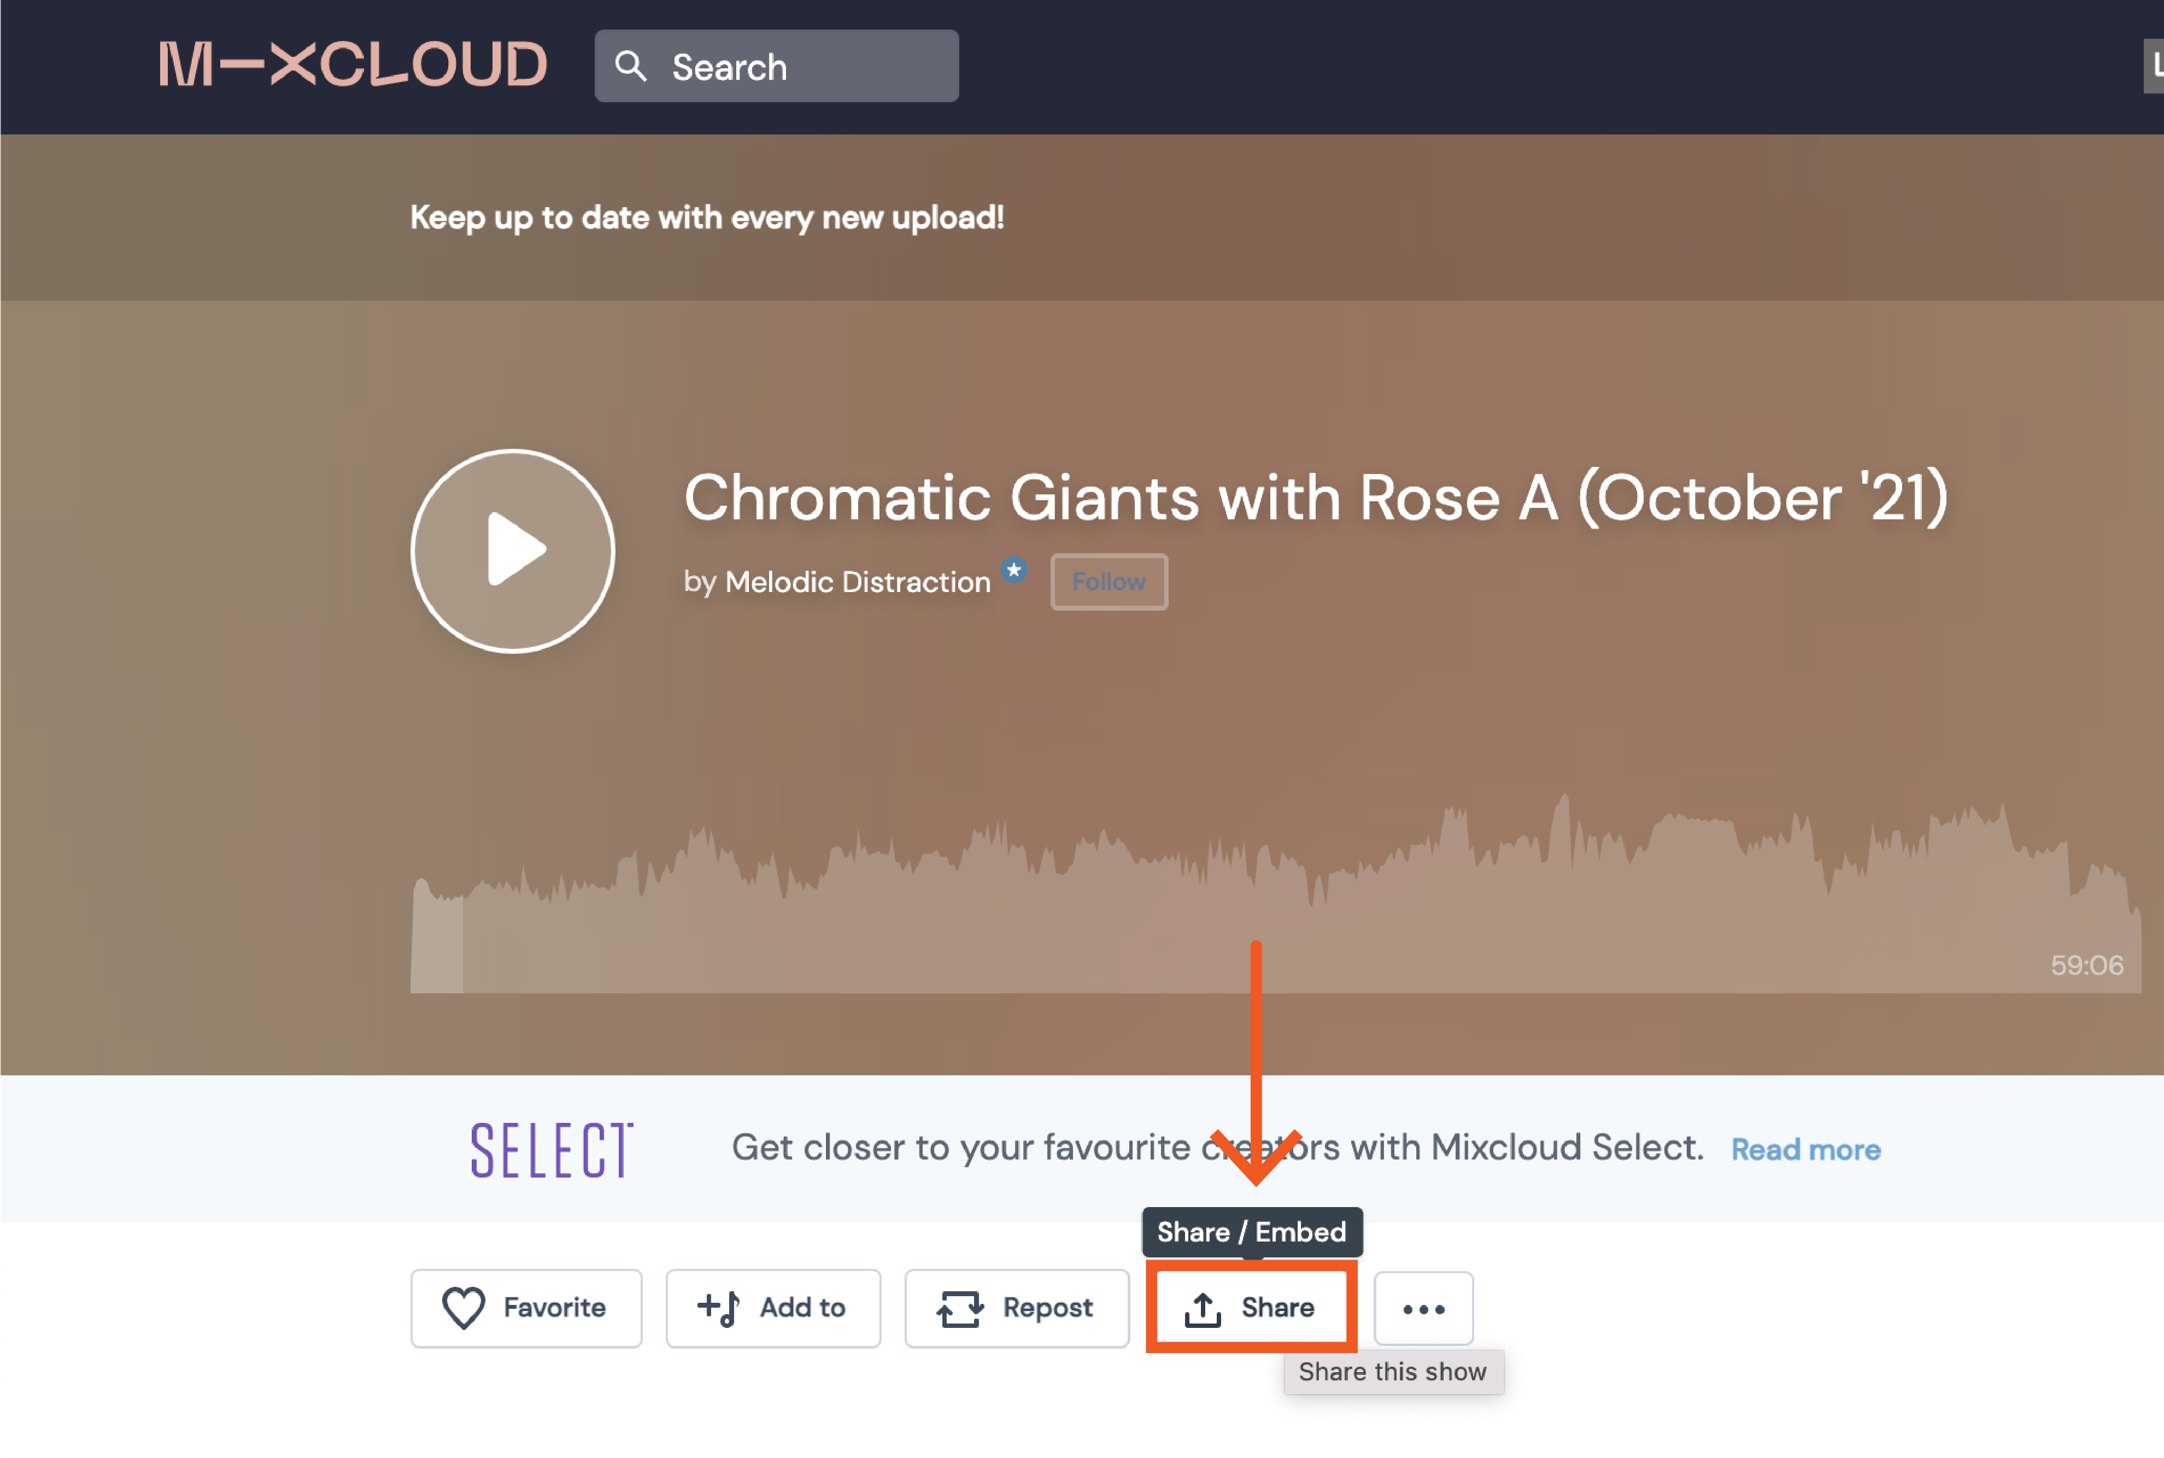Follow Melodic Distraction
2164x1458 pixels.
tap(1108, 582)
